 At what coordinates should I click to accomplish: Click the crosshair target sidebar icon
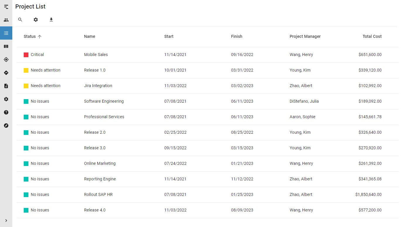click(x=6, y=60)
